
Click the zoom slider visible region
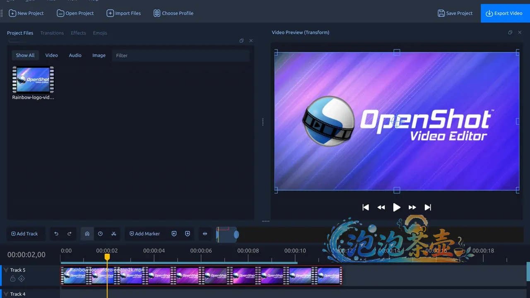(x=227, y=235)
